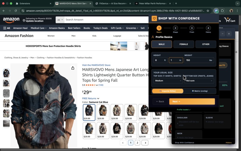Bookmark this page with star icon

tap(208, 10)
